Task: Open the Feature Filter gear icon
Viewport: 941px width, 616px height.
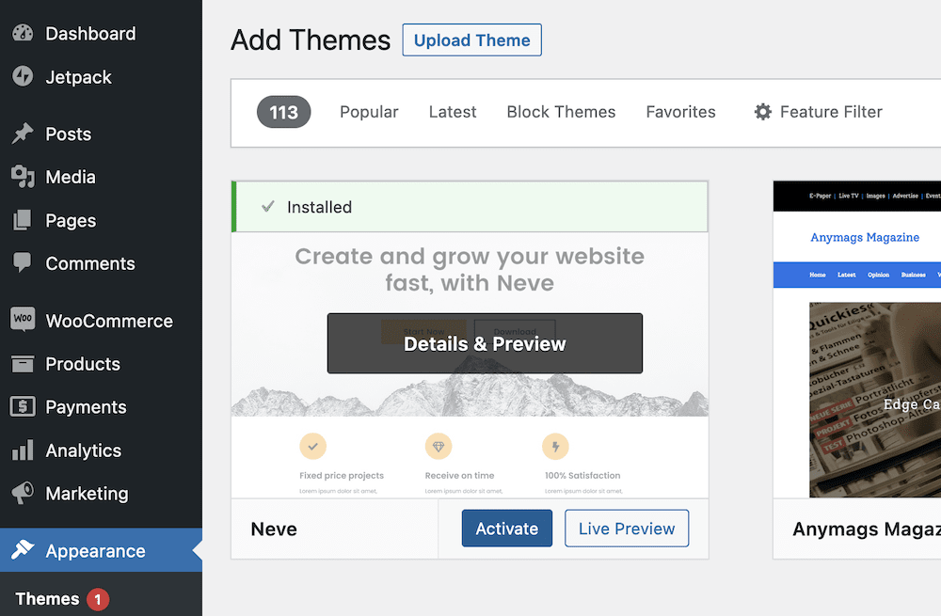Action: (762, 111)
